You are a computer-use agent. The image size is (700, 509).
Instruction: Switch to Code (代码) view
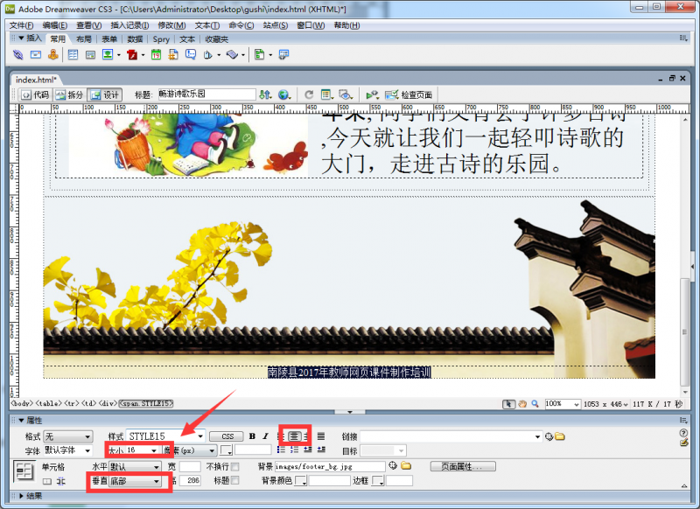click(35, 94)
